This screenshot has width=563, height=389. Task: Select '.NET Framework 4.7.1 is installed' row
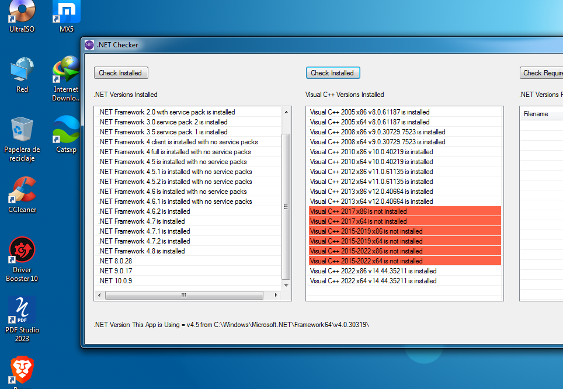pos(188,231)
